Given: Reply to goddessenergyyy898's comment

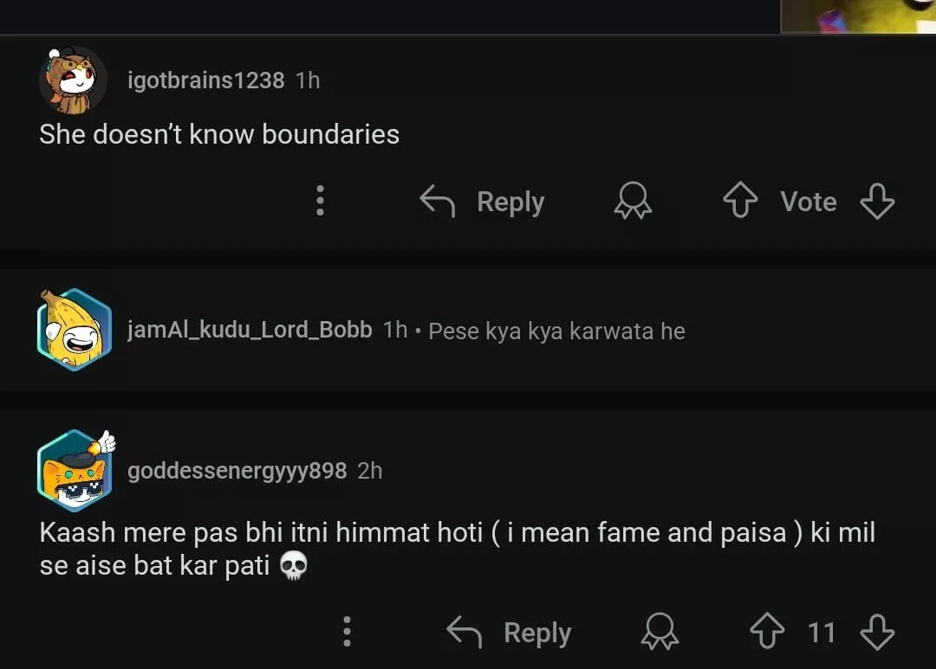Looking at the screenshot, I should (x=510, y=633).
